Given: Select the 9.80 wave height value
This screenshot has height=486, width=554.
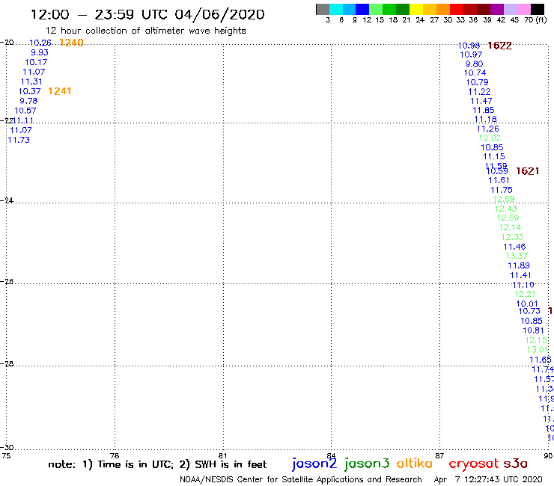Looking at the screenshot, I should coord(474,64).
